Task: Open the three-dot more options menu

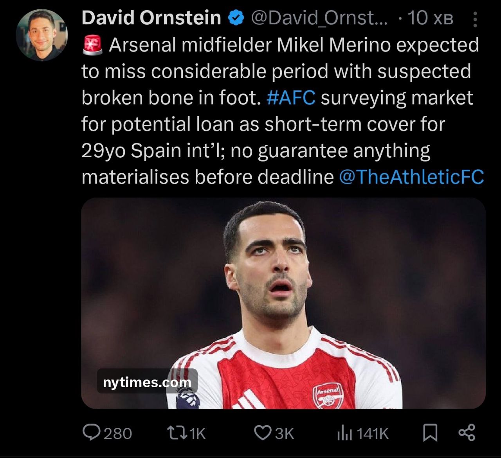Action: pyautogui.click(x=475, y=19)
